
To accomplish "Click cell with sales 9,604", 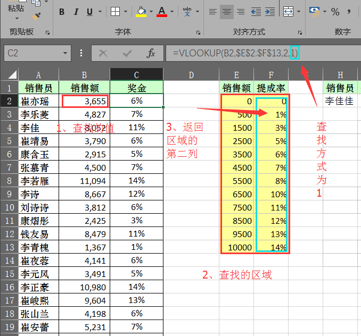I will 85,300.
